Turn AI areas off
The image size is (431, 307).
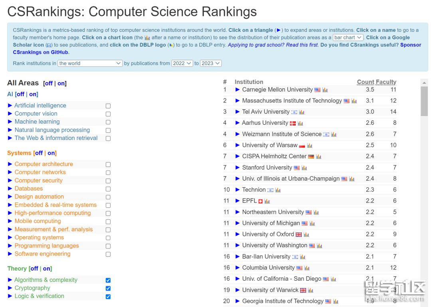pyautogui.click(x=20, y=94)
